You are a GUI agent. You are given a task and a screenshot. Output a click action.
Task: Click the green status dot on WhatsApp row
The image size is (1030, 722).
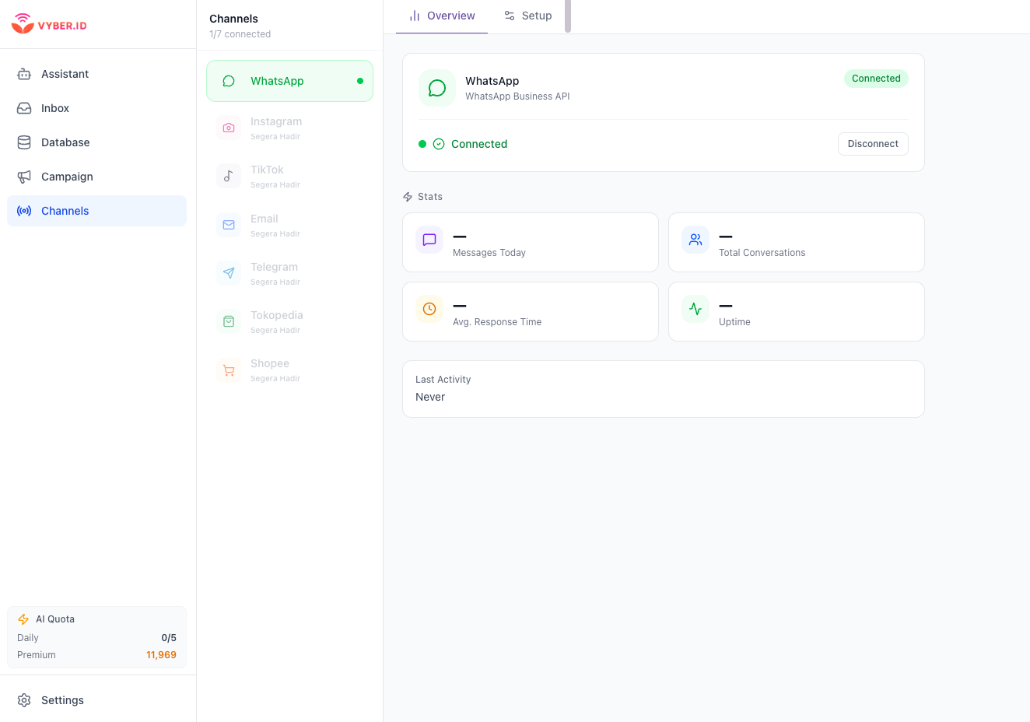point(360,81)
